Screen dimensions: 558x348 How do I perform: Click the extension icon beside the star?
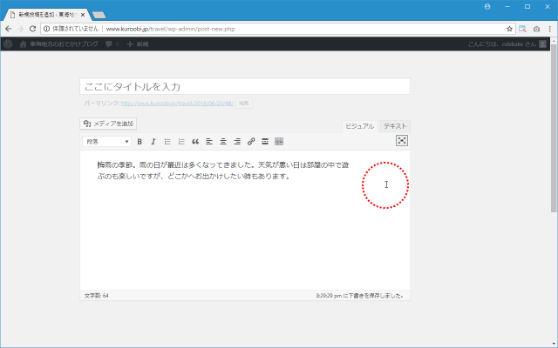[x=522, y=29]
